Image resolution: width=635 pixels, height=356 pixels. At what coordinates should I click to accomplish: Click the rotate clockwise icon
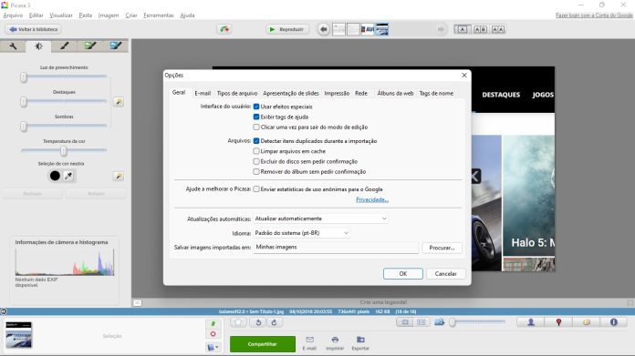coord(275,322)
